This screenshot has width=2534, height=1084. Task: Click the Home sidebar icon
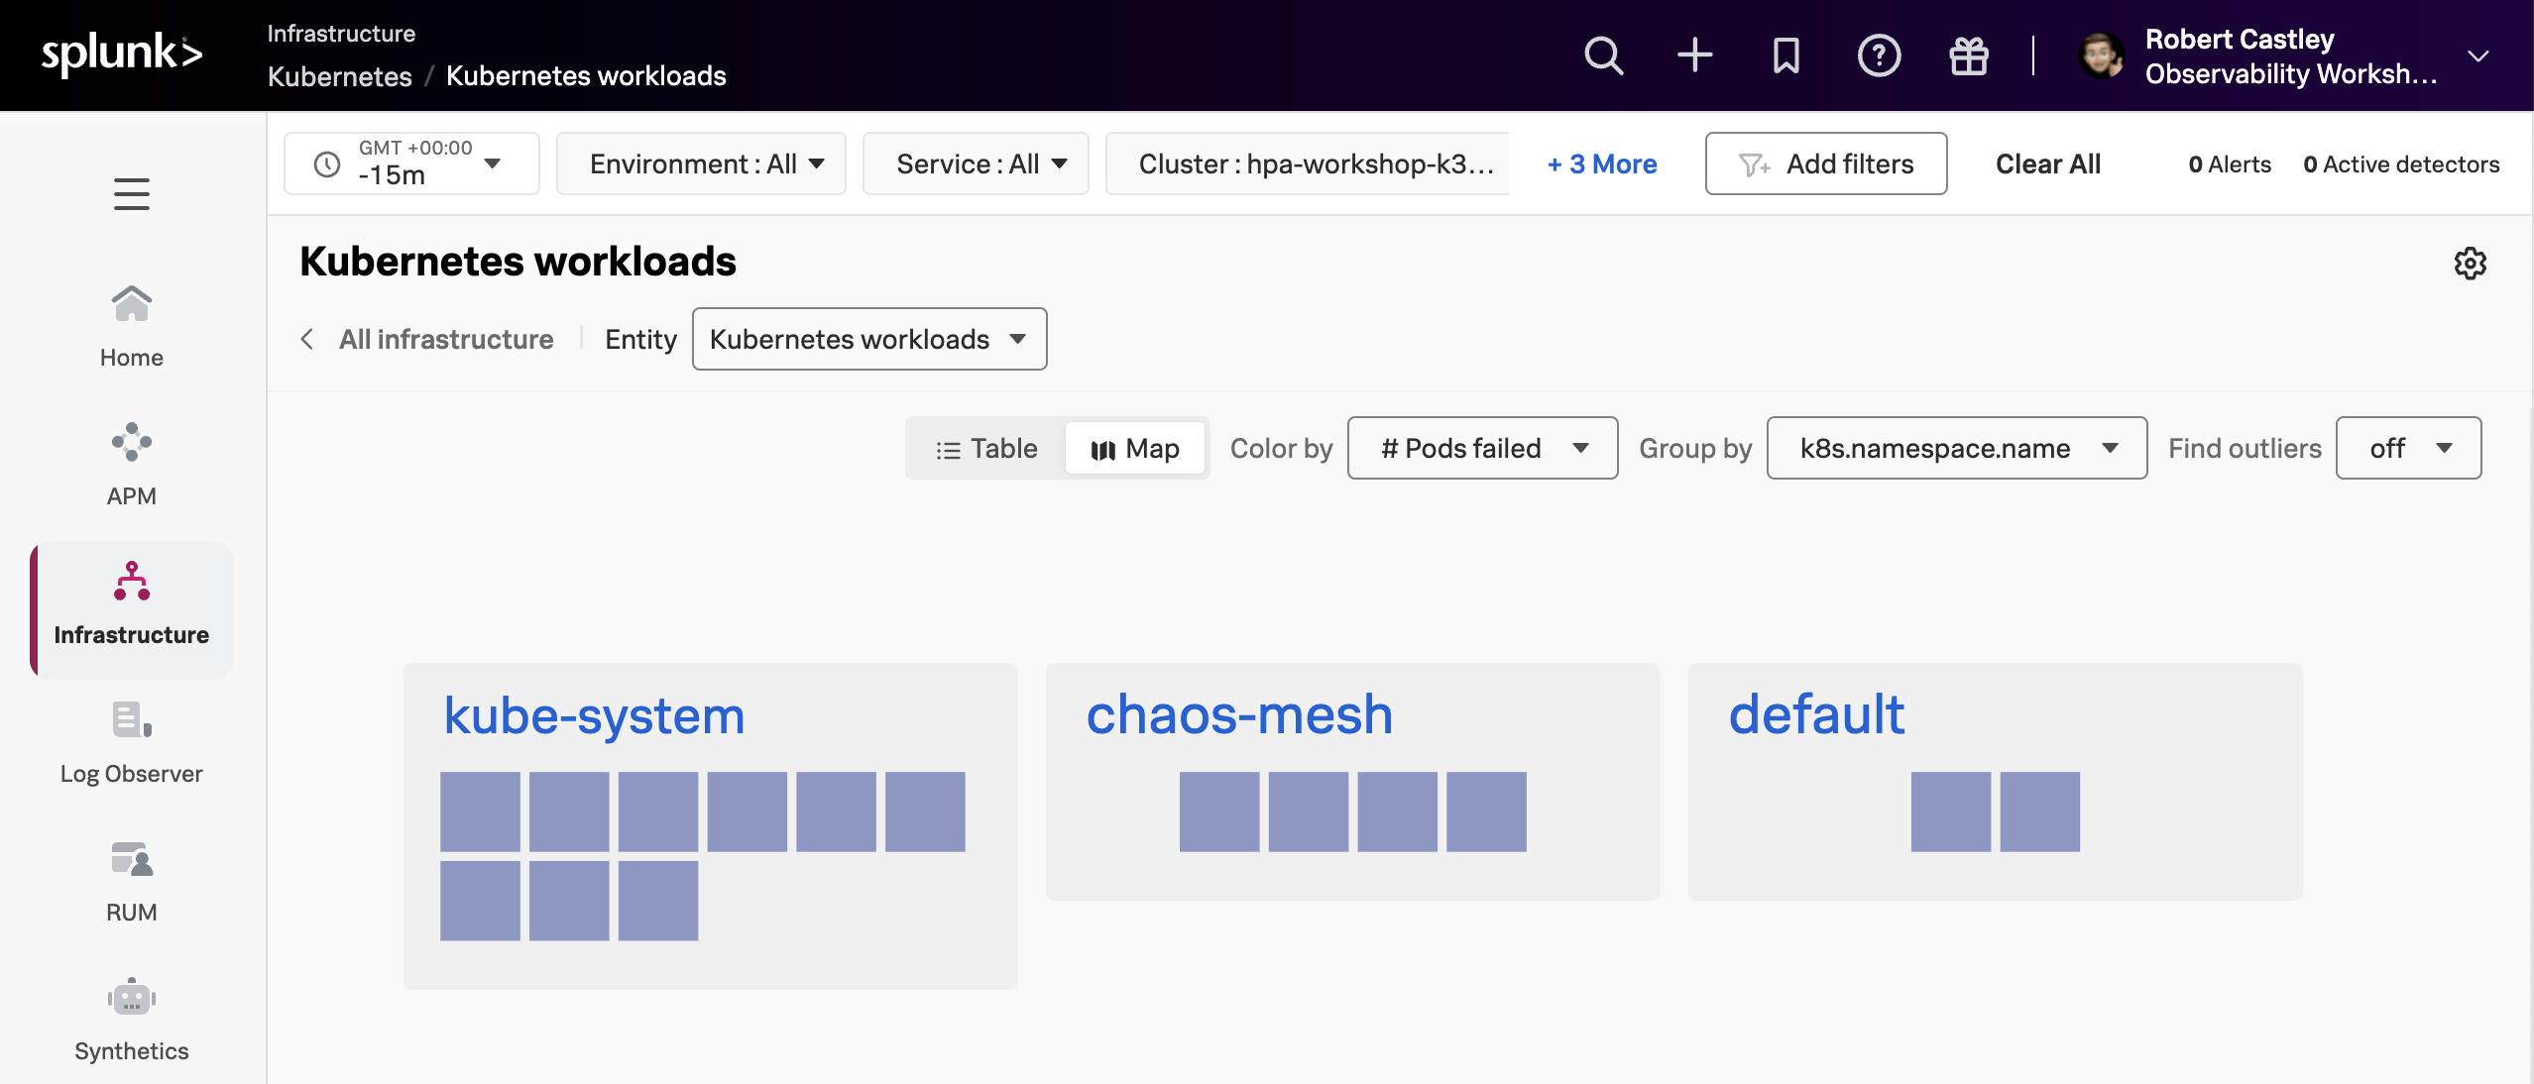coord(131,318)
